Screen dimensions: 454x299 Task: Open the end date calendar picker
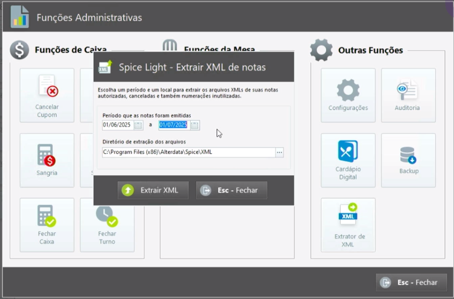(x=194, y=125)
